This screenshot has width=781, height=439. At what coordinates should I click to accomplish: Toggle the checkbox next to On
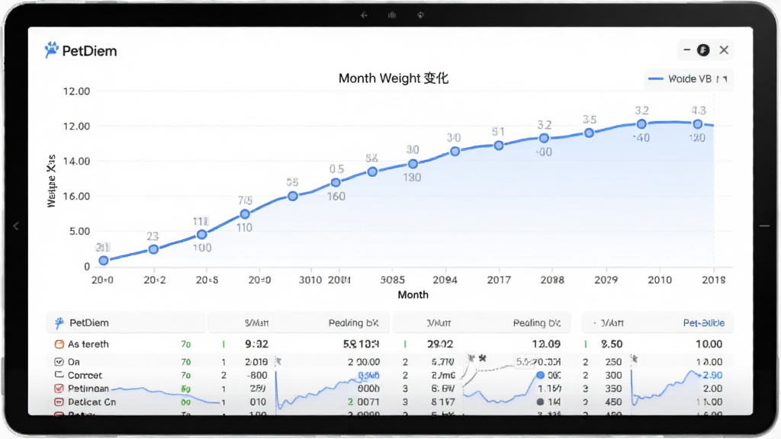coord(59,362)
